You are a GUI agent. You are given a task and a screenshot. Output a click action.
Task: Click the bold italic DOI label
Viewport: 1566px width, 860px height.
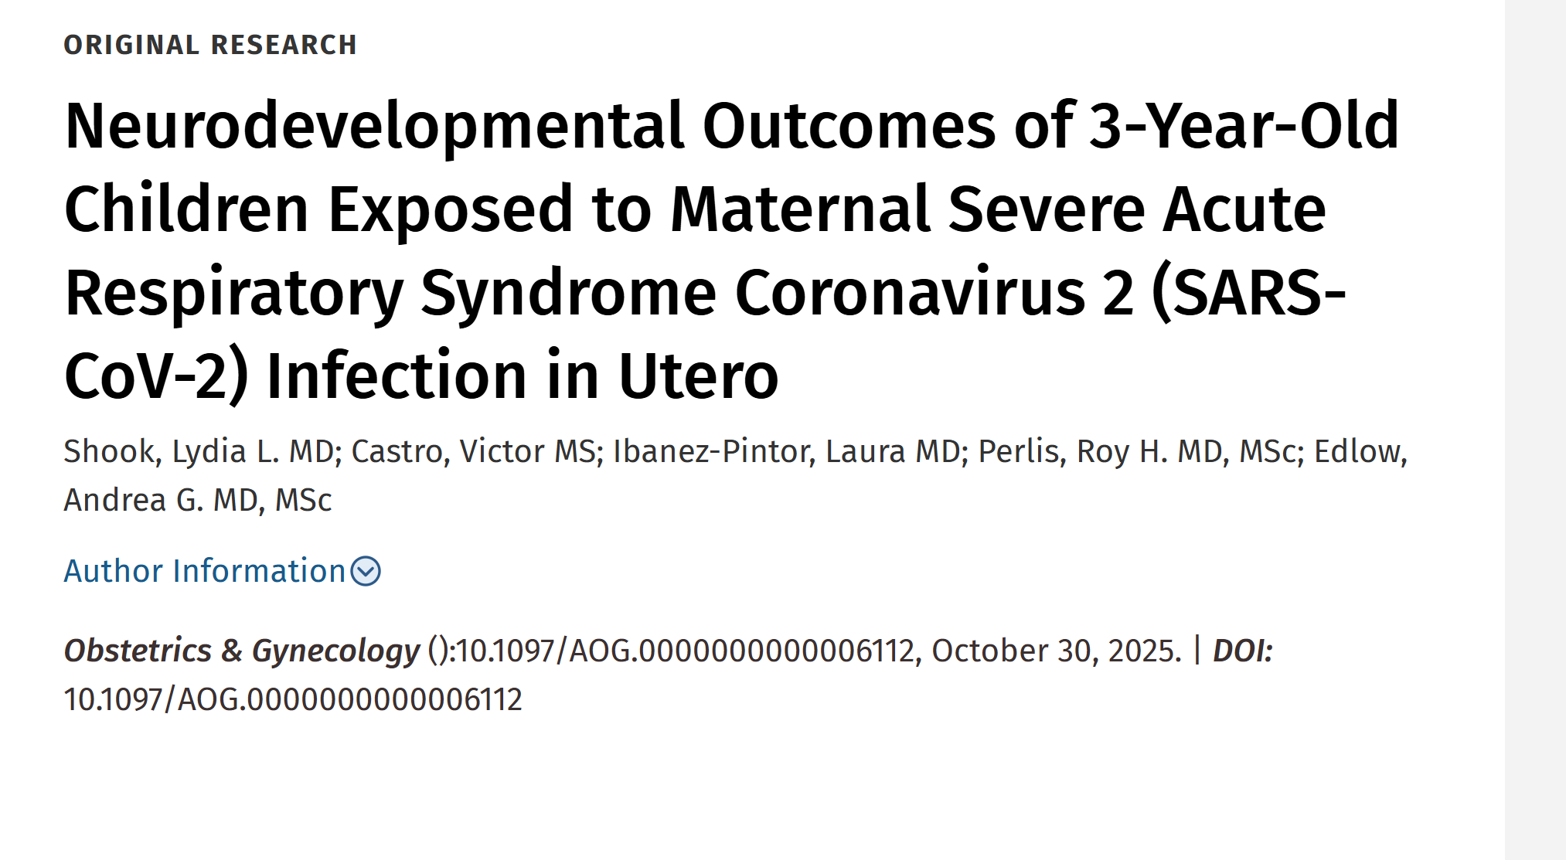[x=1242, y=651]
